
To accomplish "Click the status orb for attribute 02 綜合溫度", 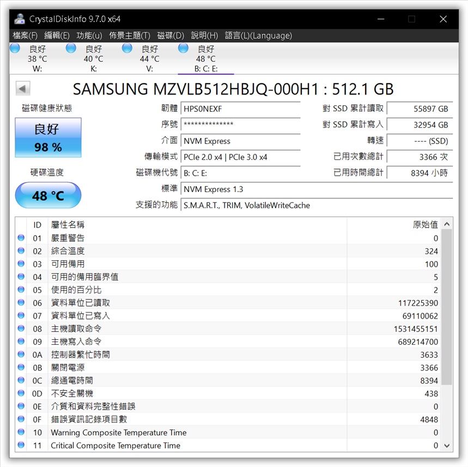I will pos(21,250).
